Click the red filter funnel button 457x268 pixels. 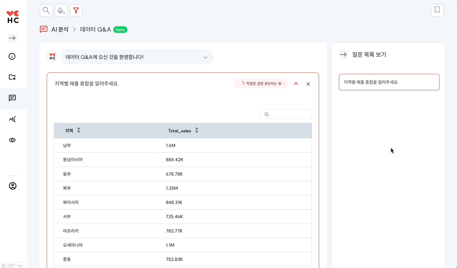76,10
